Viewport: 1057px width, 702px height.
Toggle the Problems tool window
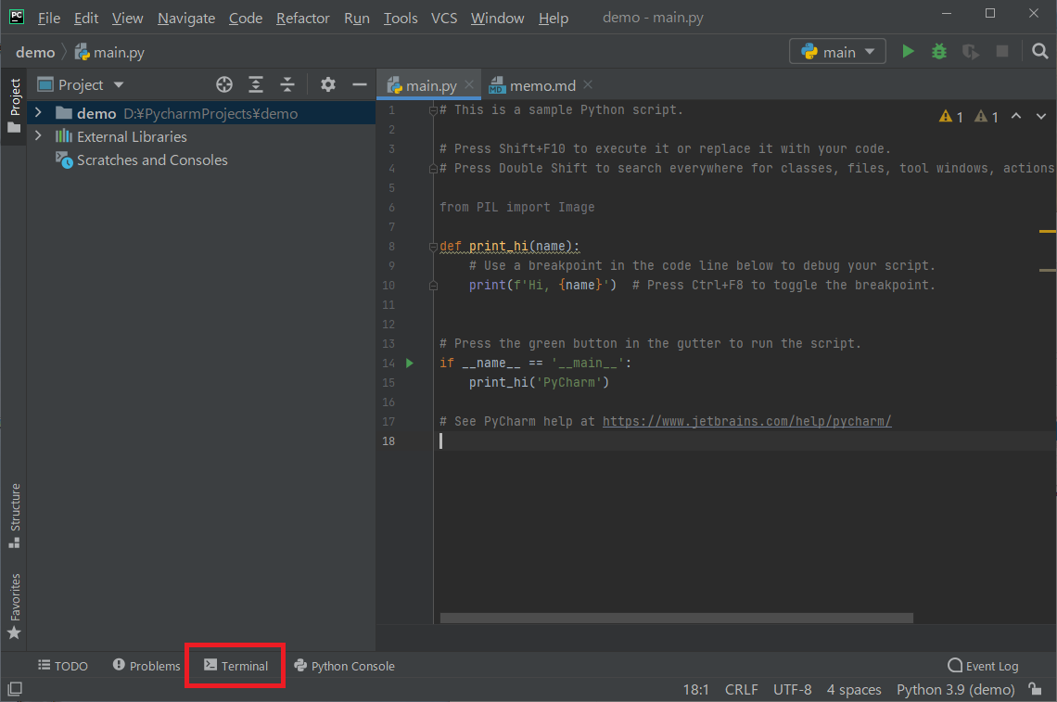[x=146, y=666]
